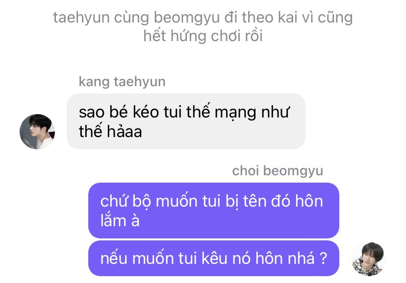Image resolution: width=406 pixels, height=283 pixels.
Task: Click the question mark ending the last message
Action: click(x=323, y=259)
